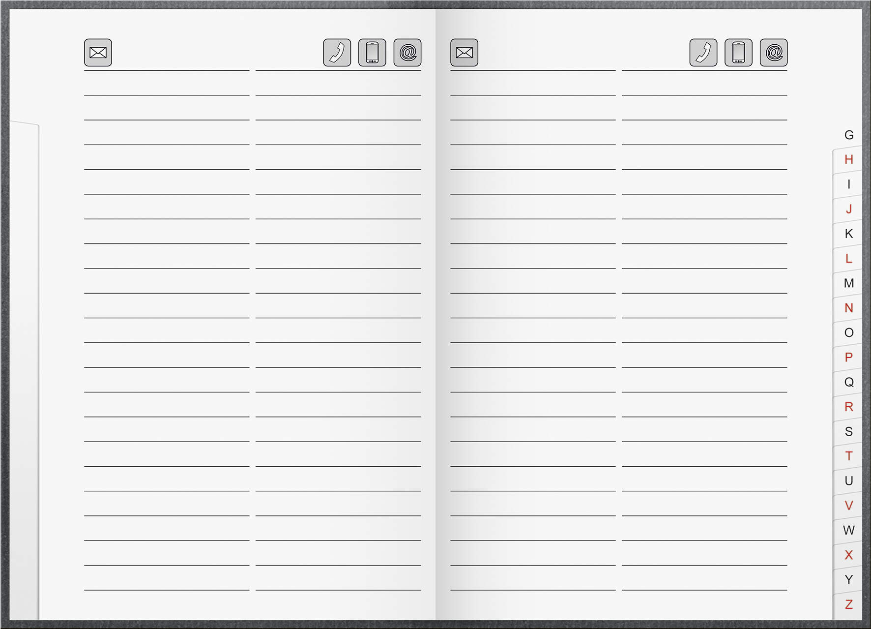Viewport: 871px width, 629px height.
Task: Click first line under right page phone icons
Action: (x=704, y=84)
